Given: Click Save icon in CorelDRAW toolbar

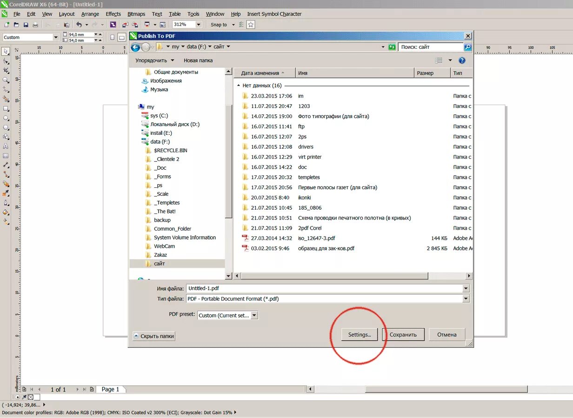Looking at the screenshot, I should click(26, 25).
